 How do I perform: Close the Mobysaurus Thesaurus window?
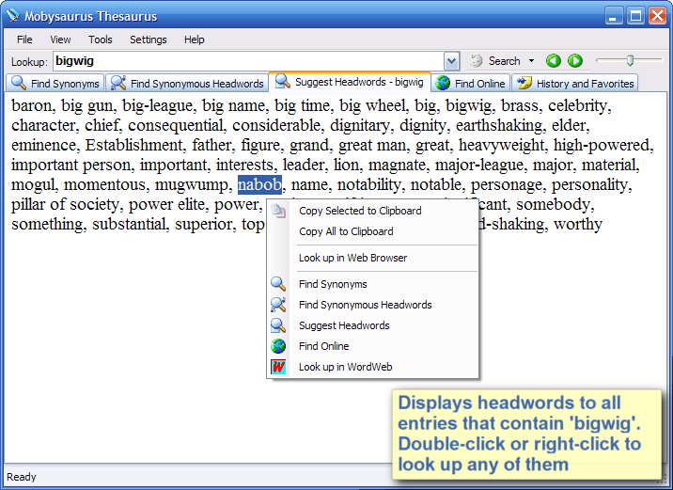[x=658, y=16]
